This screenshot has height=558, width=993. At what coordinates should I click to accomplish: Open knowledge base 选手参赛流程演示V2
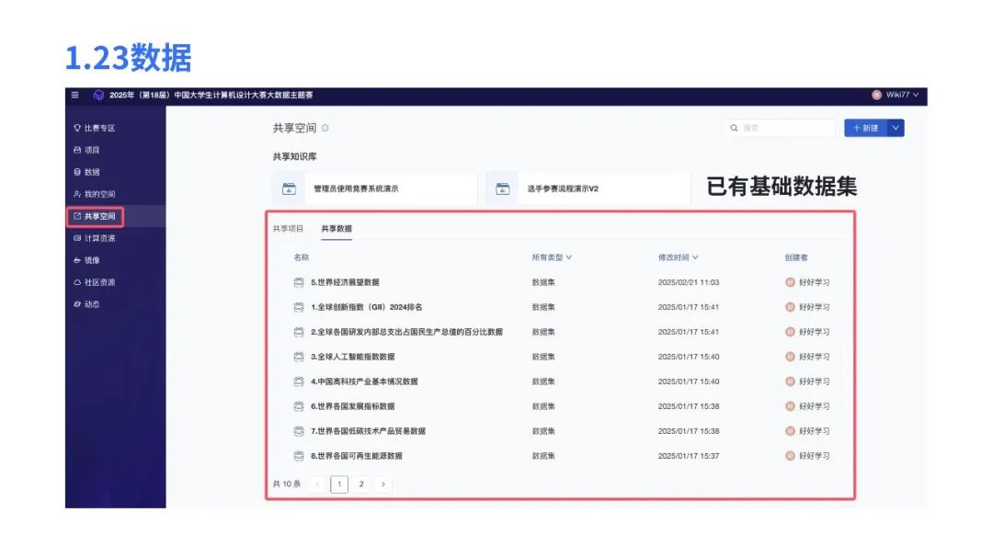click(588, 188)
